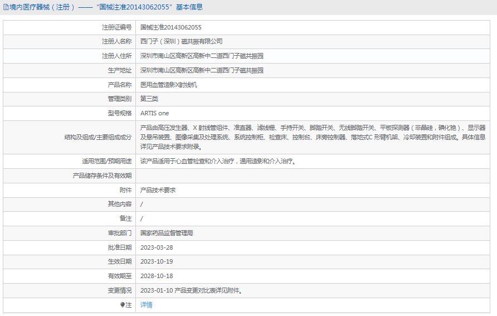This screenshot has width=497, height=316.
Task: Click the 产品储存条件及有效期 label
Action: [102, 176]
